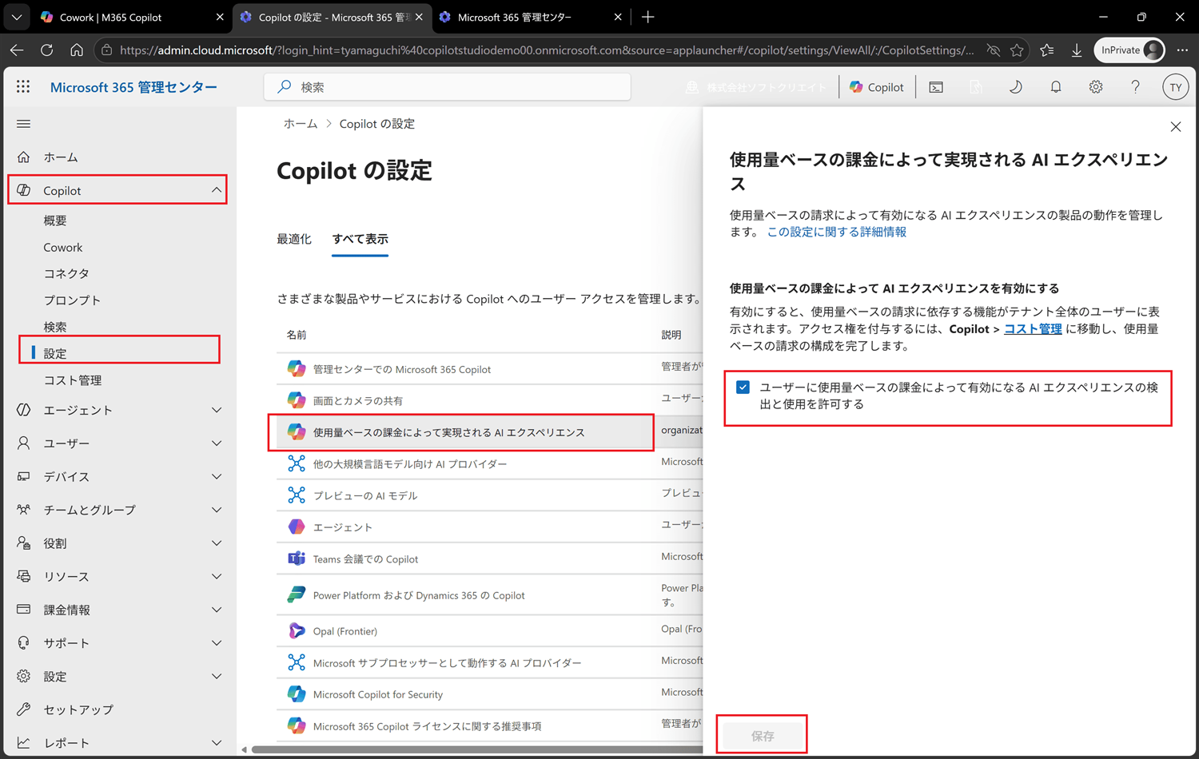Collapse the Copilot navigation group
The width and height of the screenshot is (1199, 759).
[217, 190]
